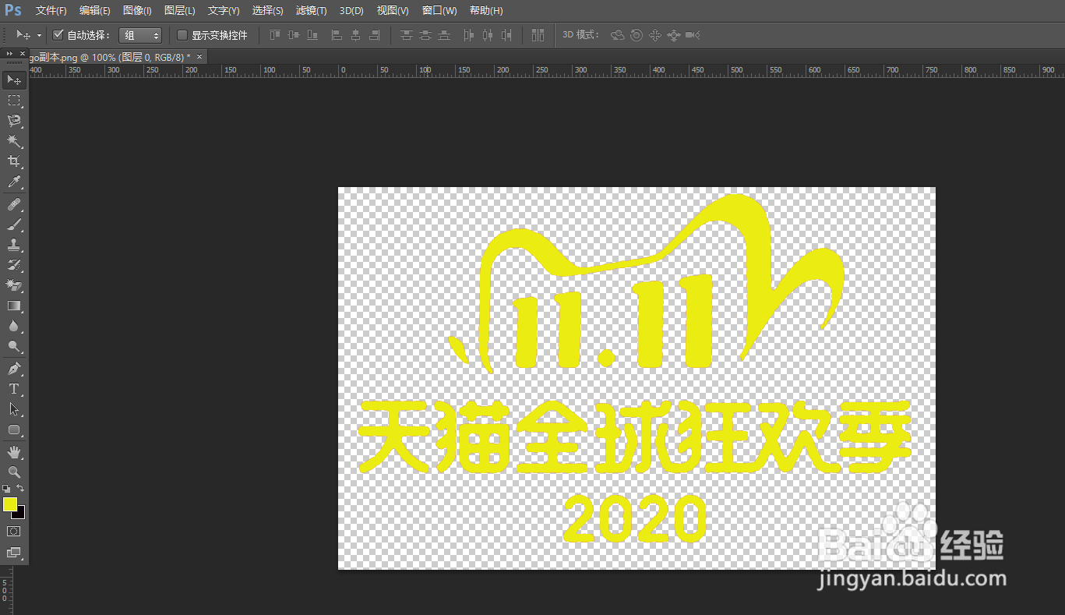Image resolution: width=1065 pixels, height=615 pixels.
Task: Select the Lasso tool
Action: tap(14, 121)
